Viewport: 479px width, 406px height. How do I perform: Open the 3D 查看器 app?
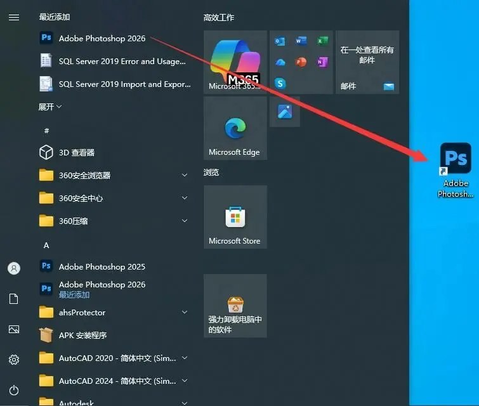[x=67, y=152]
